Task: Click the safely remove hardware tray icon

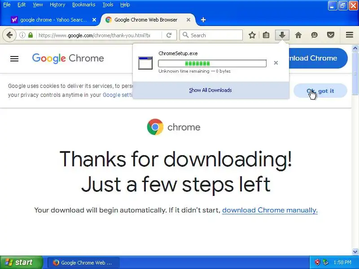Action: [x=326, y=262]
